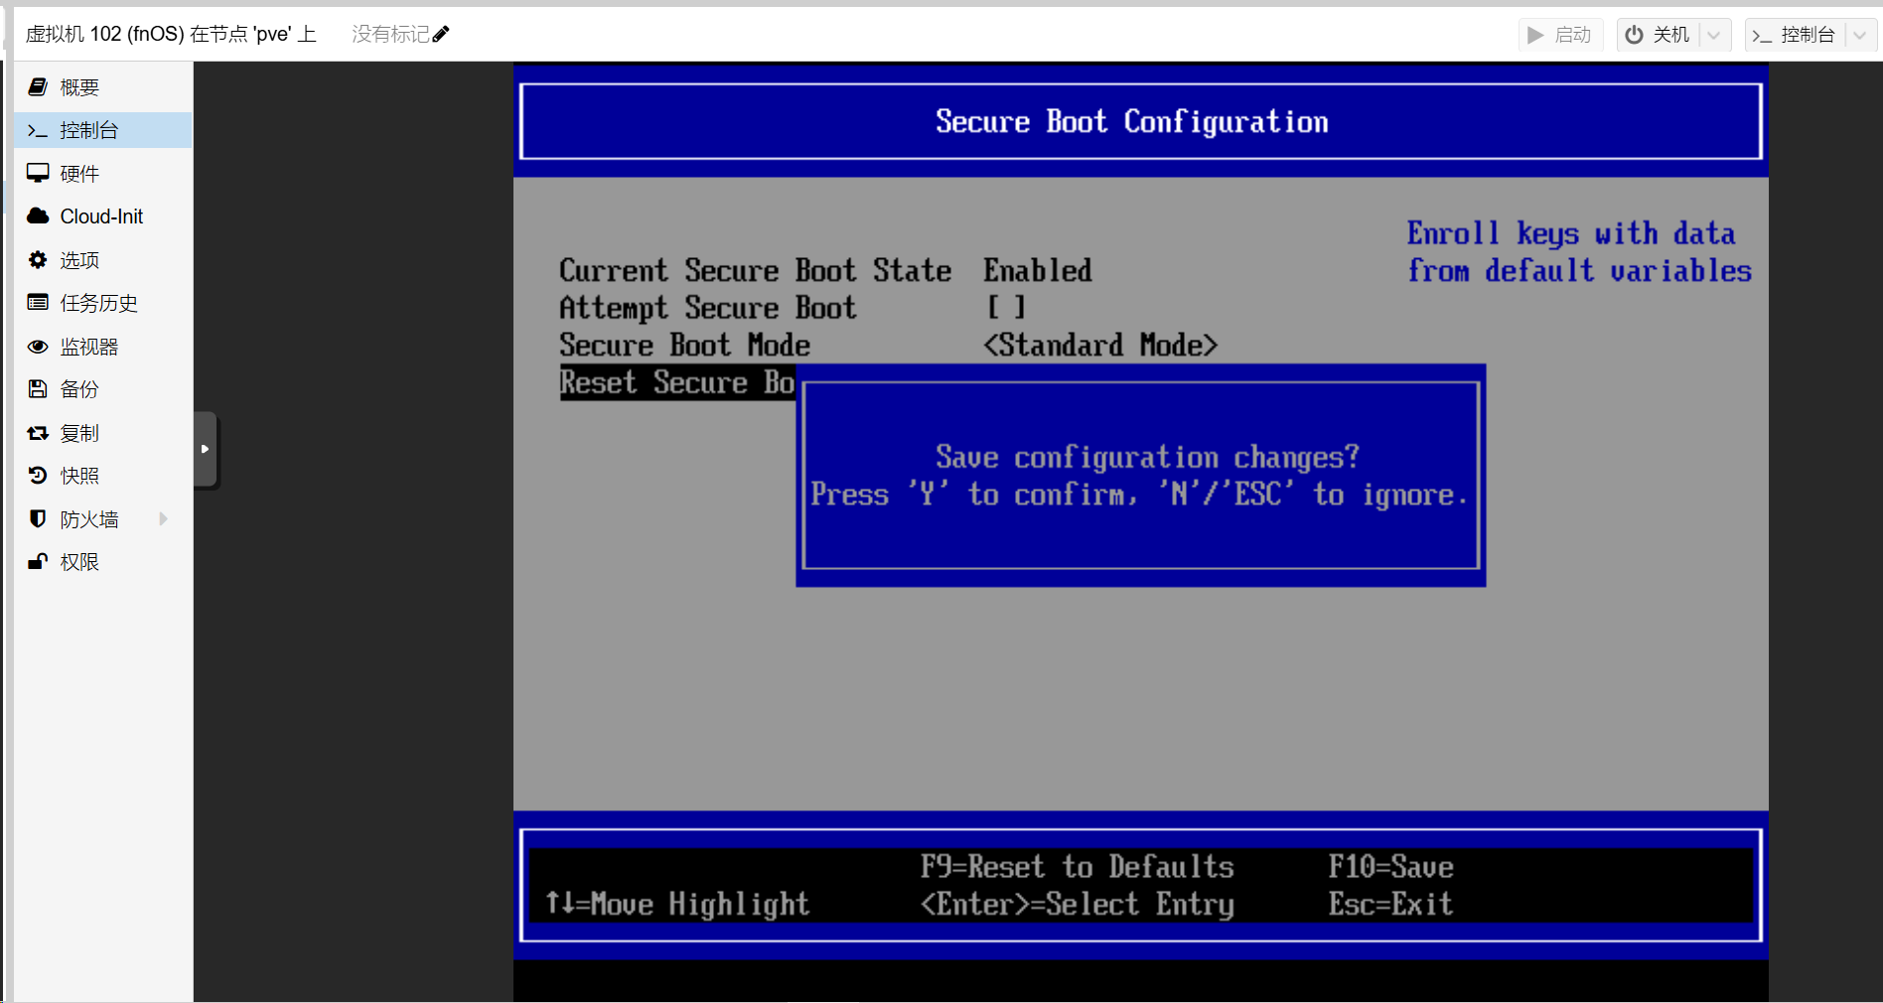This screenshot has width=1883, height=1003.
Task: Click the 监视器 eye icon
Action: point(38,347)
